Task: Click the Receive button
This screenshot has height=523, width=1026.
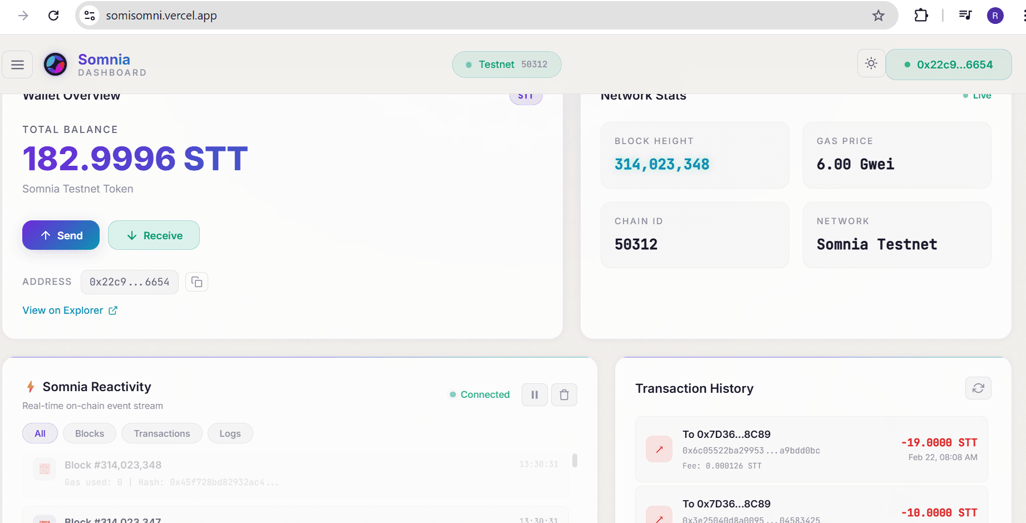Action: tap(154, 235)
